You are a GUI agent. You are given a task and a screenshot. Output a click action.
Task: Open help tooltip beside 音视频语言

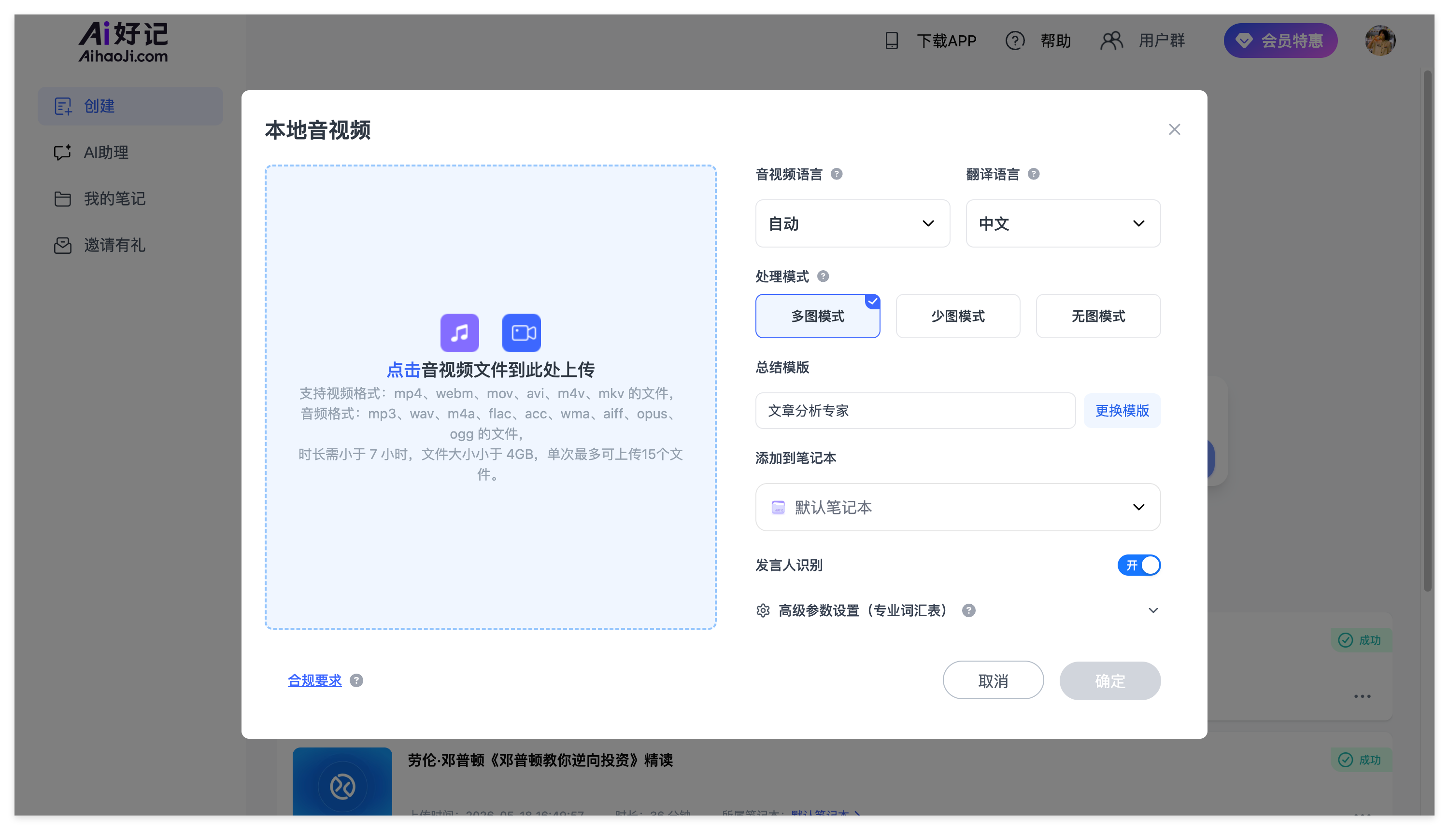coord(836,174)
